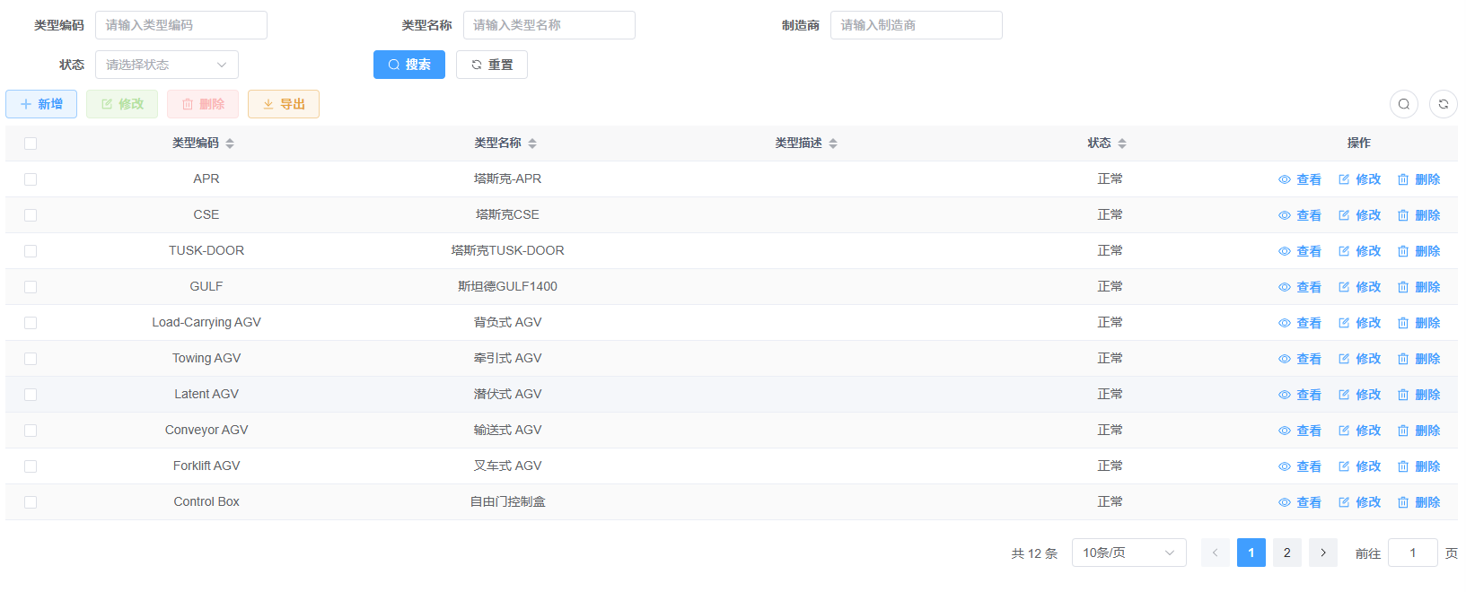Edit the Latent AGV row
The image size is (1466, 592).
pos(1359,395)
